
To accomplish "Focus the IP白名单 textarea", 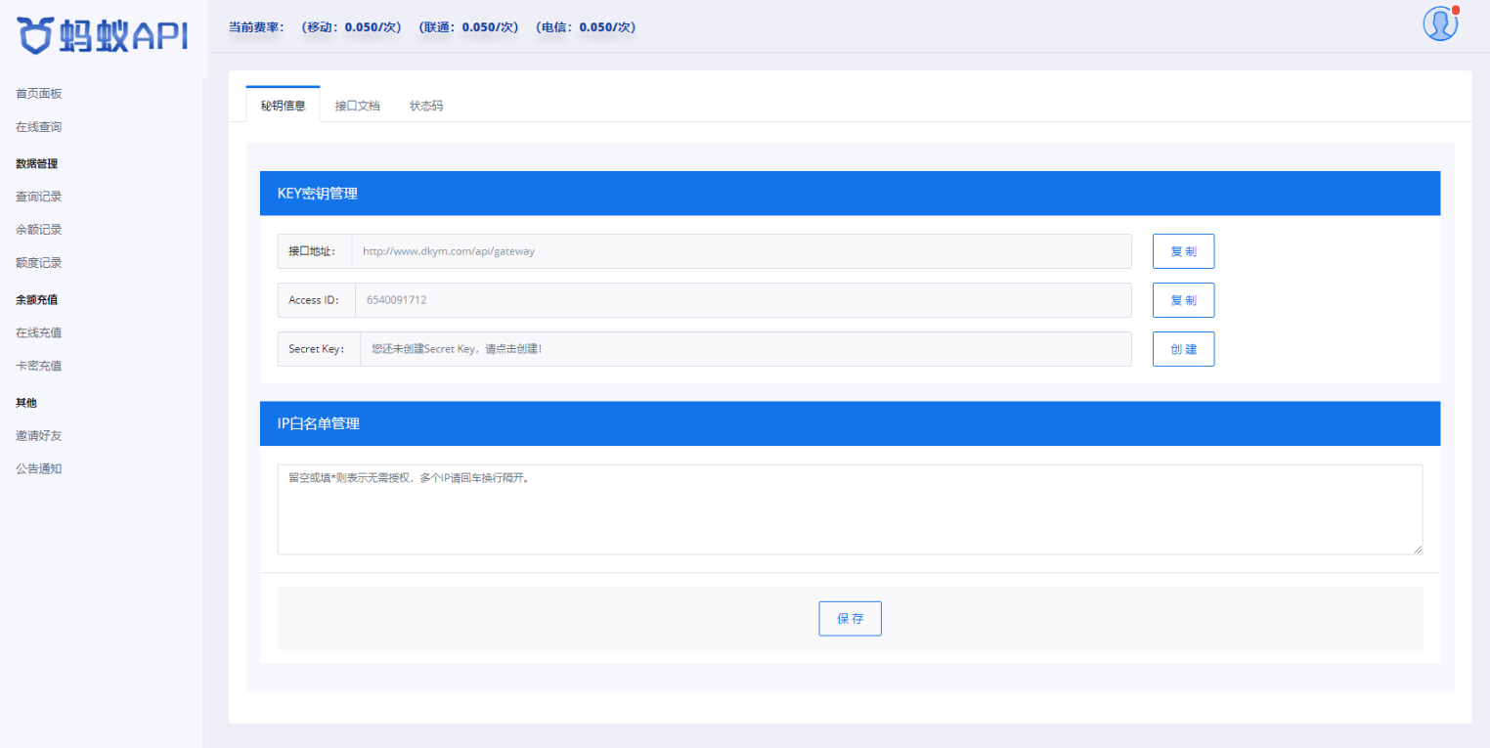I will click(850, 509).
